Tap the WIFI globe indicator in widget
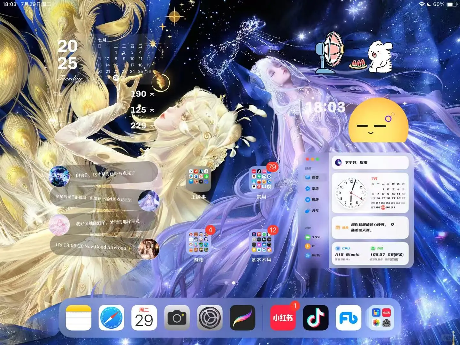Image resolution: width=460 pixels, height=345 pixels. point(313,255)
